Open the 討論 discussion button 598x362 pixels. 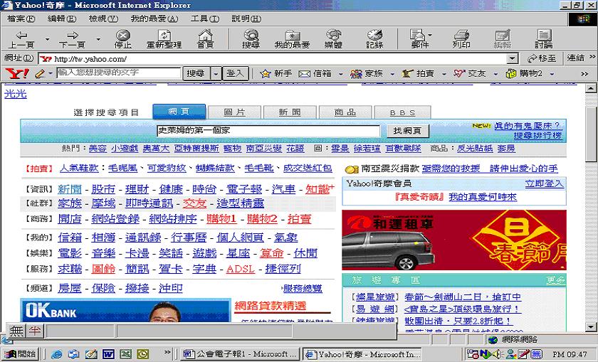543,39
